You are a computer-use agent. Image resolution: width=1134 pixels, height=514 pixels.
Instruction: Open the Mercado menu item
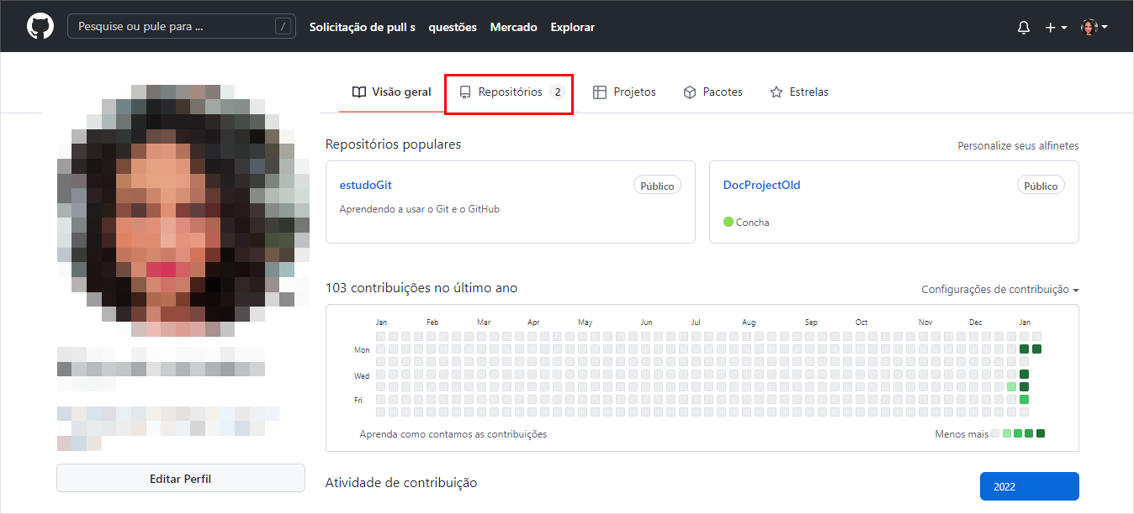click(x=513, y=26)
